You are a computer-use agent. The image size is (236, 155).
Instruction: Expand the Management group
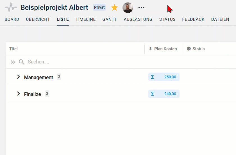click(x=19, y=77)
